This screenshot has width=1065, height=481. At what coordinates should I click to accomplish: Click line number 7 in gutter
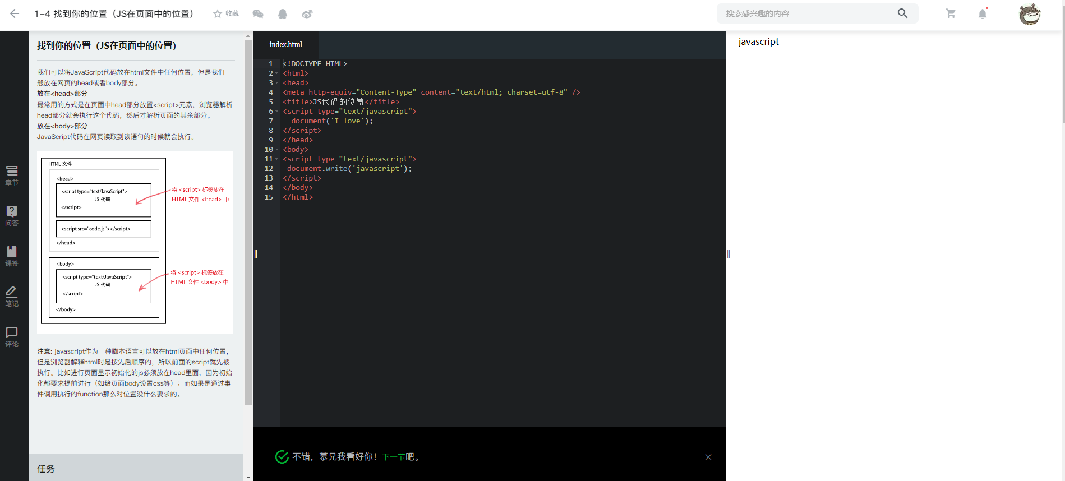click(271, 121)
